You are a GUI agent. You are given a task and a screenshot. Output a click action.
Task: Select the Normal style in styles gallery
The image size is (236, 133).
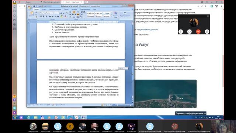91,14
